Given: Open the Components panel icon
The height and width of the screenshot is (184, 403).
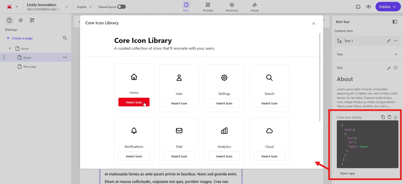Looking at the screenshot, I should pos(32,20).
